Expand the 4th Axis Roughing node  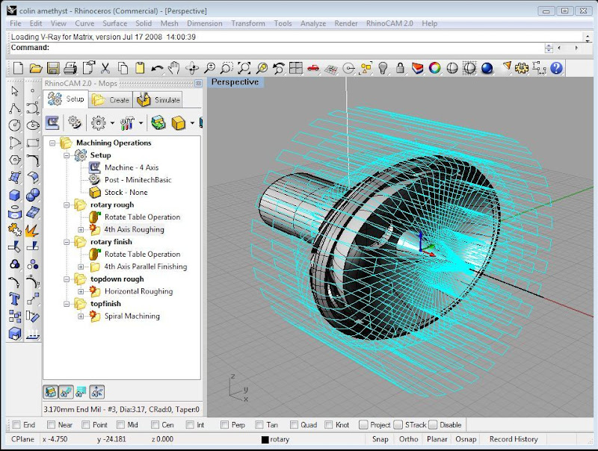(x=81, y=229)
